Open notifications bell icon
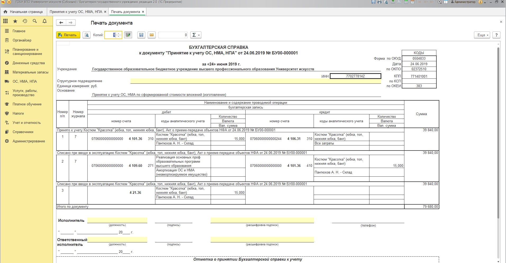 point(44,21)
